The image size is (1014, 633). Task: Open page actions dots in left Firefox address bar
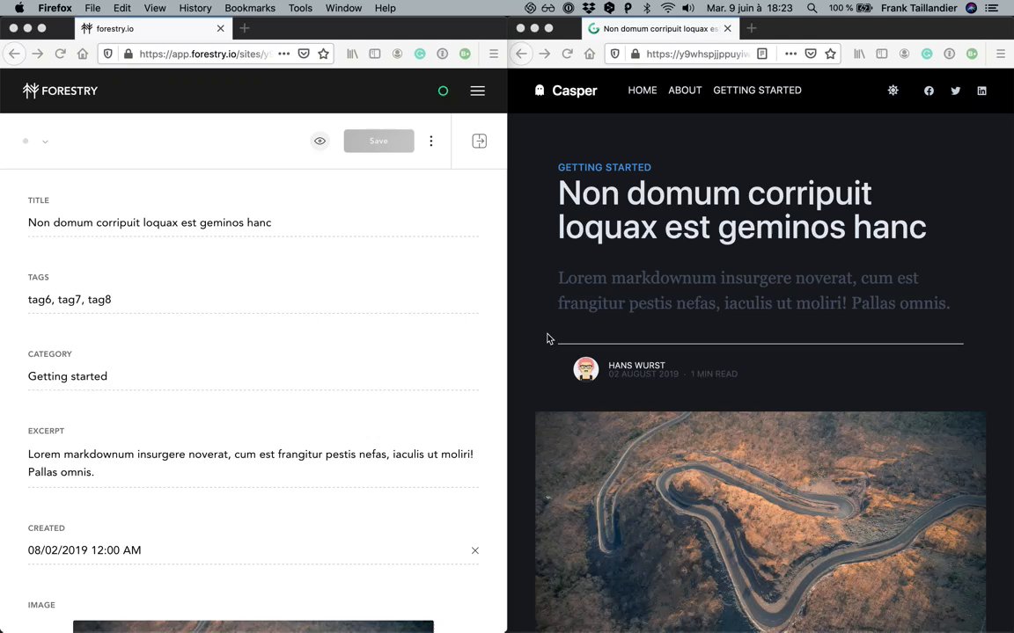point(284,54)
